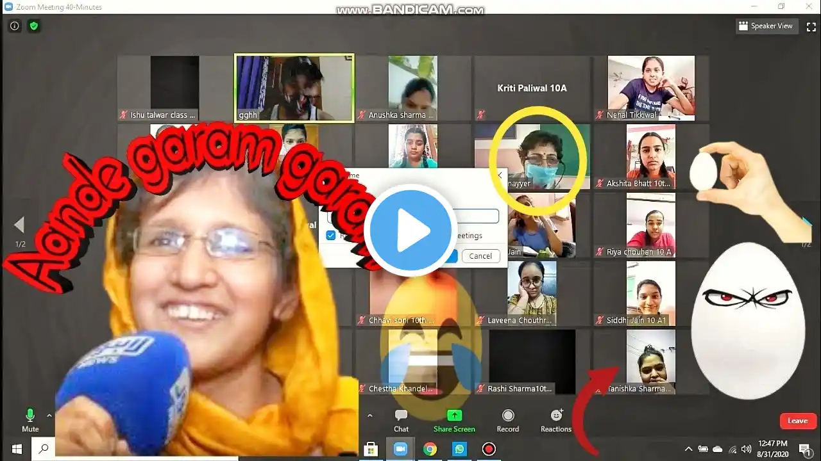Screen dimensions: 821x461
Task: Click muted mic icon on Ishu talwar tile
Action: click(x=124, y=115)
